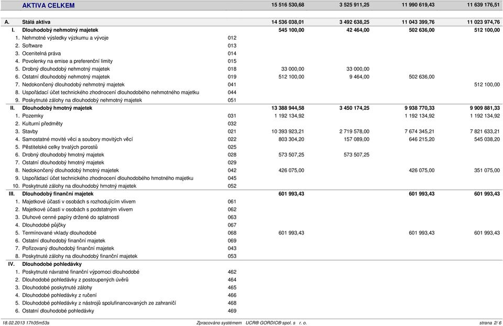Click Dlouhodobý hmotný majetek heading
This screenshot has width=503, height=326.
57,108
